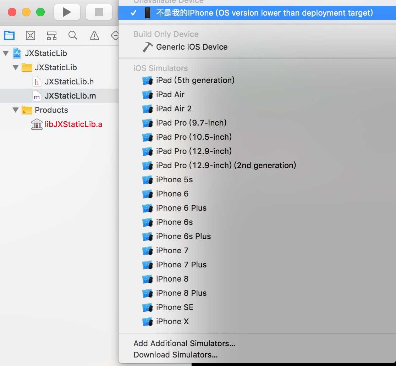Image resolution: width=396 pixels, height=366 pixels.
Task: Click the simulator icon next to iPhone SE
Action: (x=148, y=307)
